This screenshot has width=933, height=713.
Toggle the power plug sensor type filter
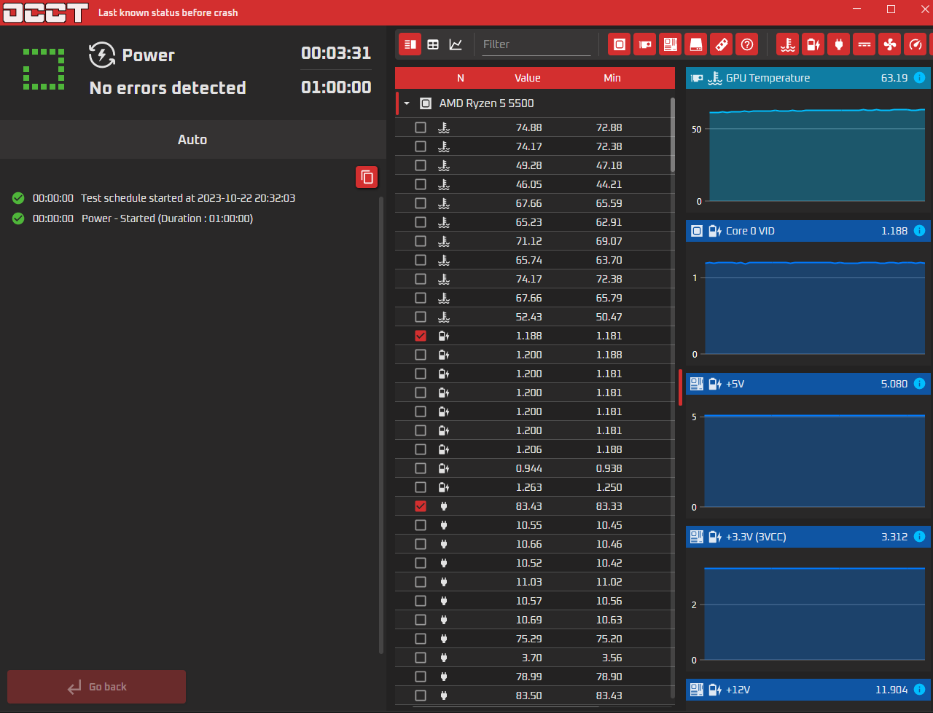click(839, 44)
